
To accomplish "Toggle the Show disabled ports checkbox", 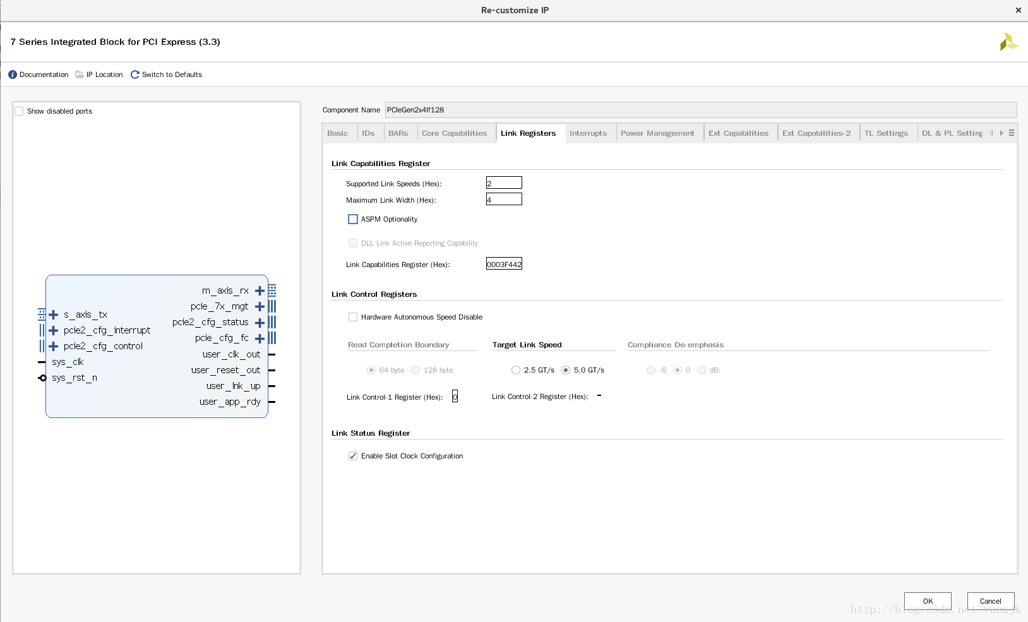I will [x=19, y=111].
